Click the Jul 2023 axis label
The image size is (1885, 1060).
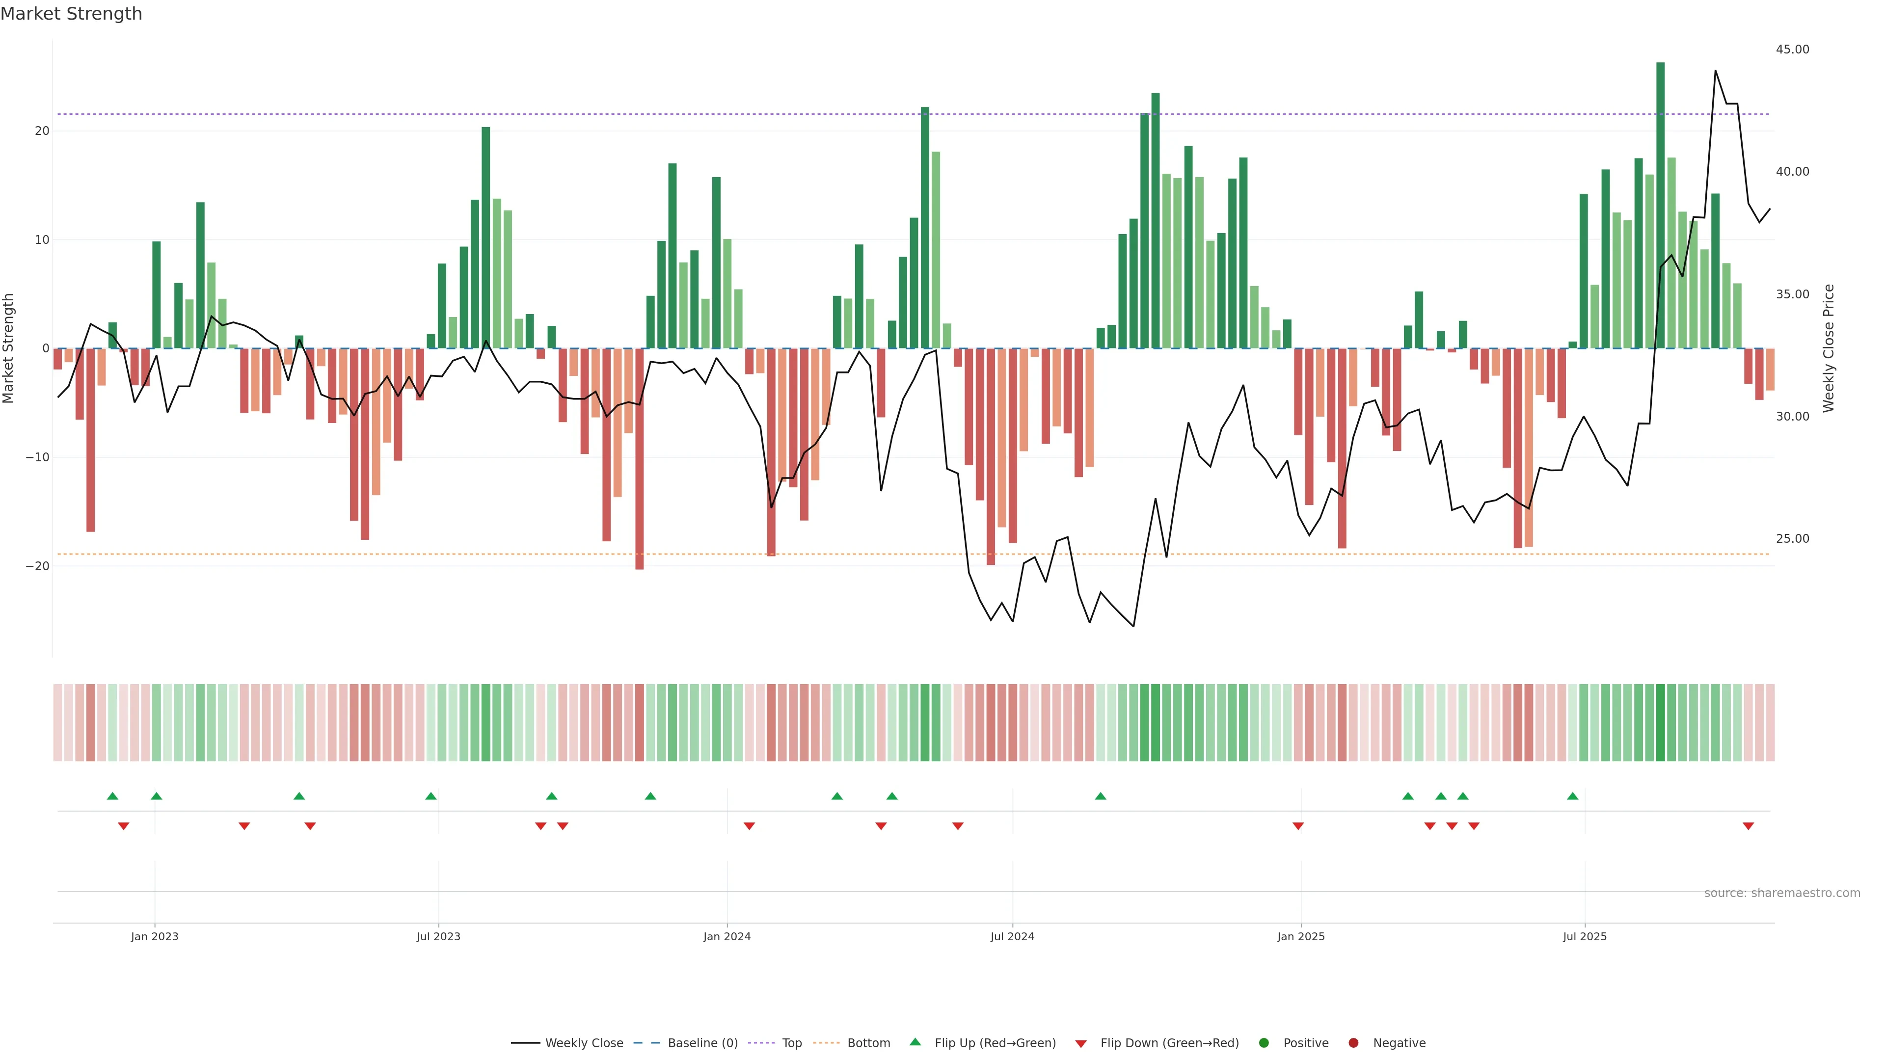tap(438, 936)
